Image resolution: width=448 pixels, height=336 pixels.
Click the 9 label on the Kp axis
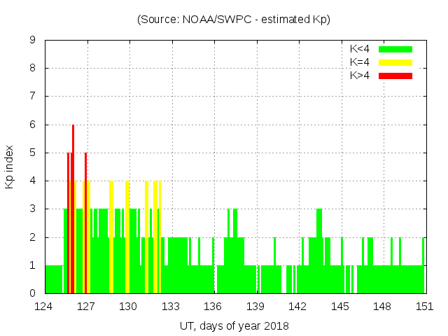(32, 41)
